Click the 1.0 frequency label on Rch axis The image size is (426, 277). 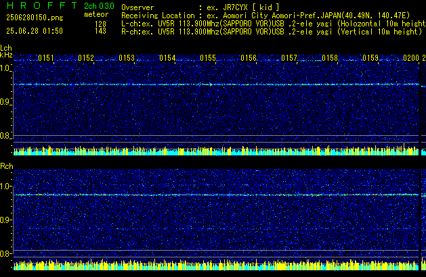tap(5, 186)
